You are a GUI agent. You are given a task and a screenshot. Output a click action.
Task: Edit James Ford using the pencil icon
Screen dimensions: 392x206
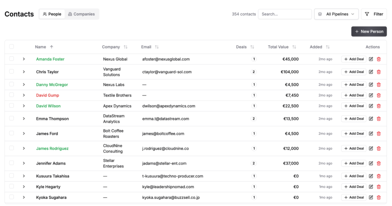click(x=371, y=133)
